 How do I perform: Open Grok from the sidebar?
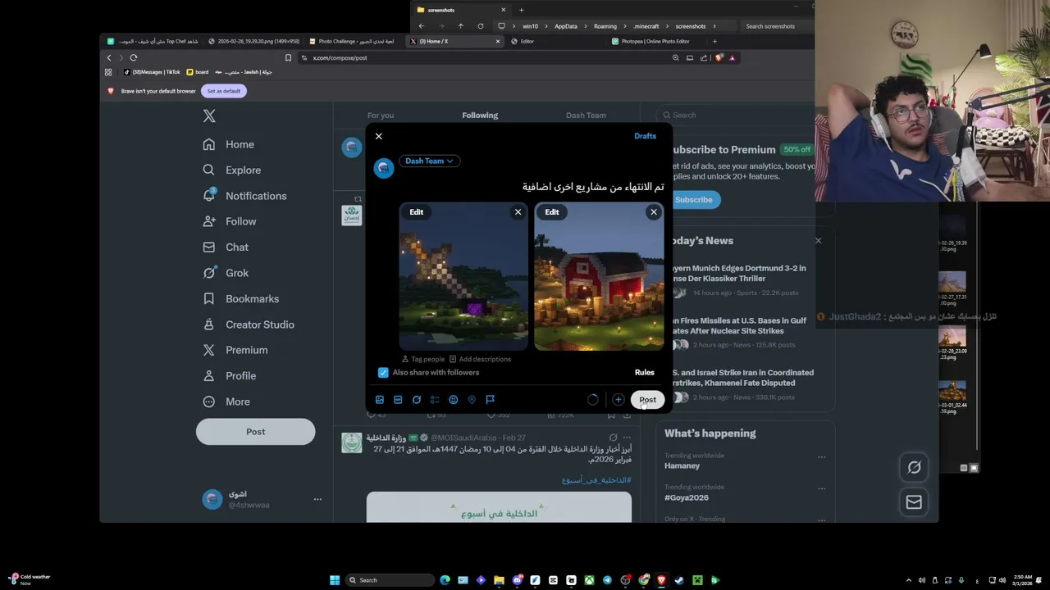(226, 273)
